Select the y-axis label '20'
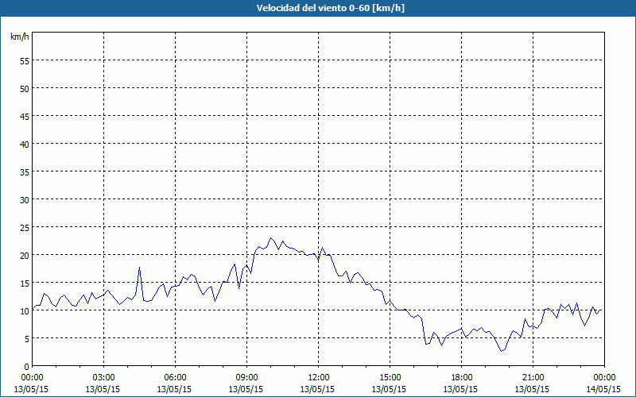The height and width of the screenshot is (397, 636). (x=25, y=255)
